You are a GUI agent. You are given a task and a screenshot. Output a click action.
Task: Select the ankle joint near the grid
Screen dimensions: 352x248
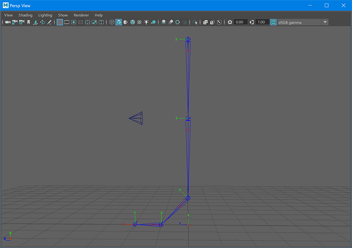point(188,198)
